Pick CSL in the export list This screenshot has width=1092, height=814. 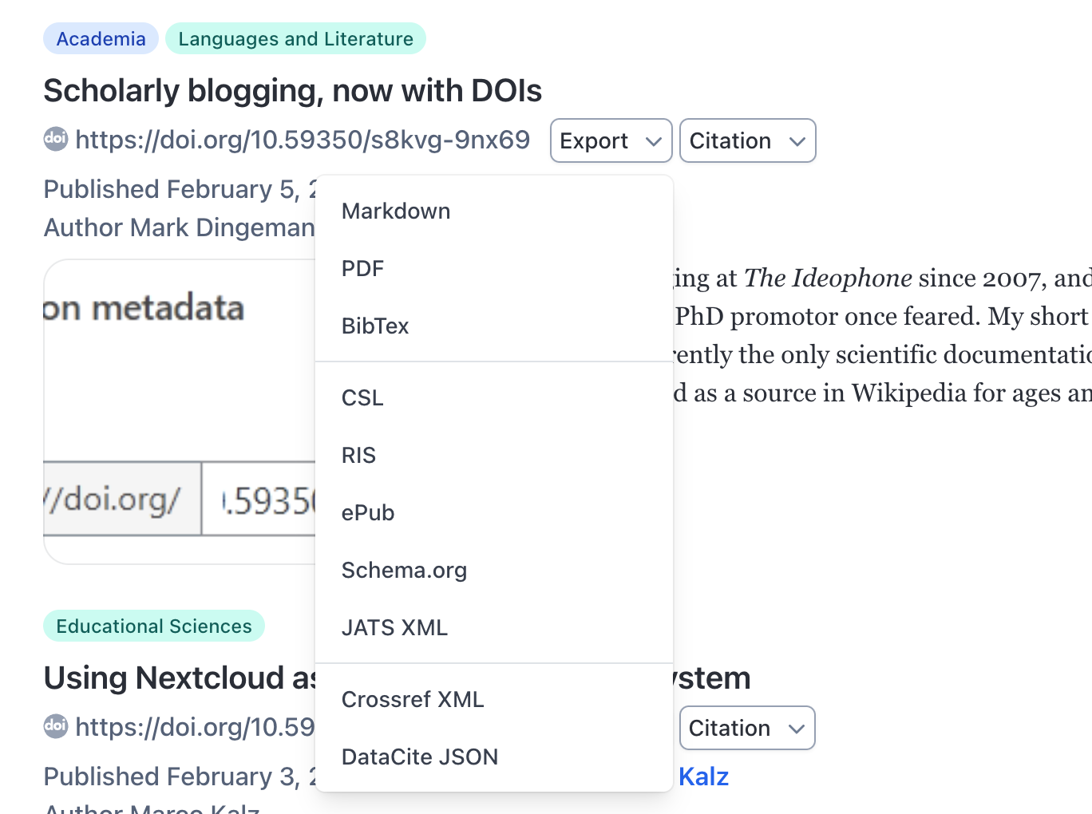coord(362,398)
